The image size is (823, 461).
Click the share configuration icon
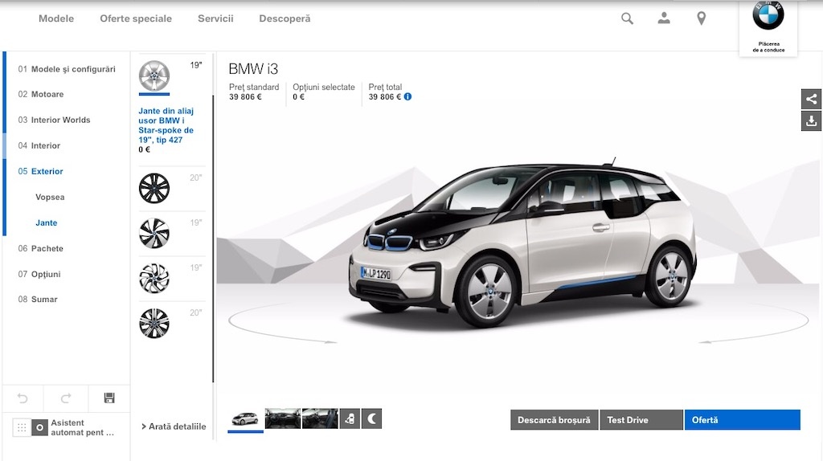point(811,99)
